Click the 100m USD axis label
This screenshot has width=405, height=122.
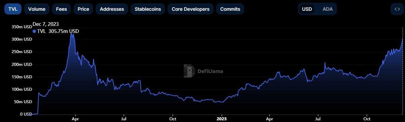[x=21, y=89]
